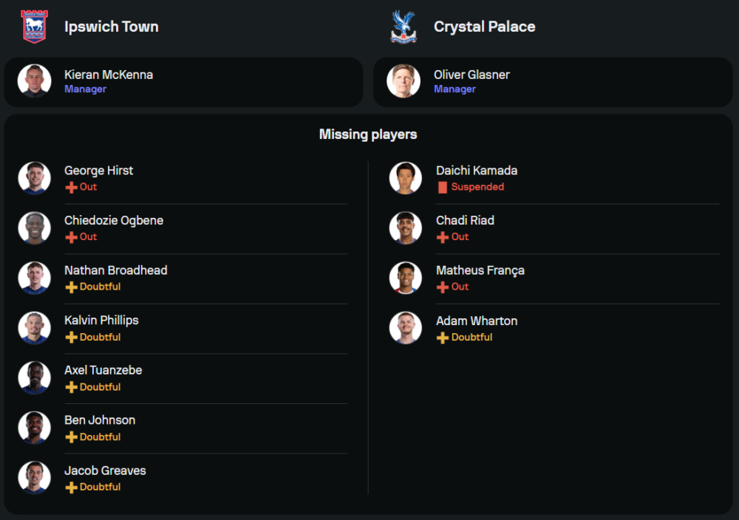Open Kieran McKenna's manager profile

click(109, 75)
